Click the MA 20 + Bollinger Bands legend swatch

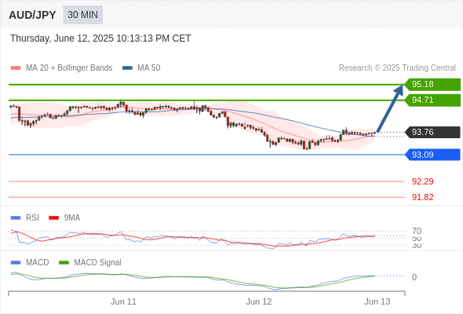(16, 68)
